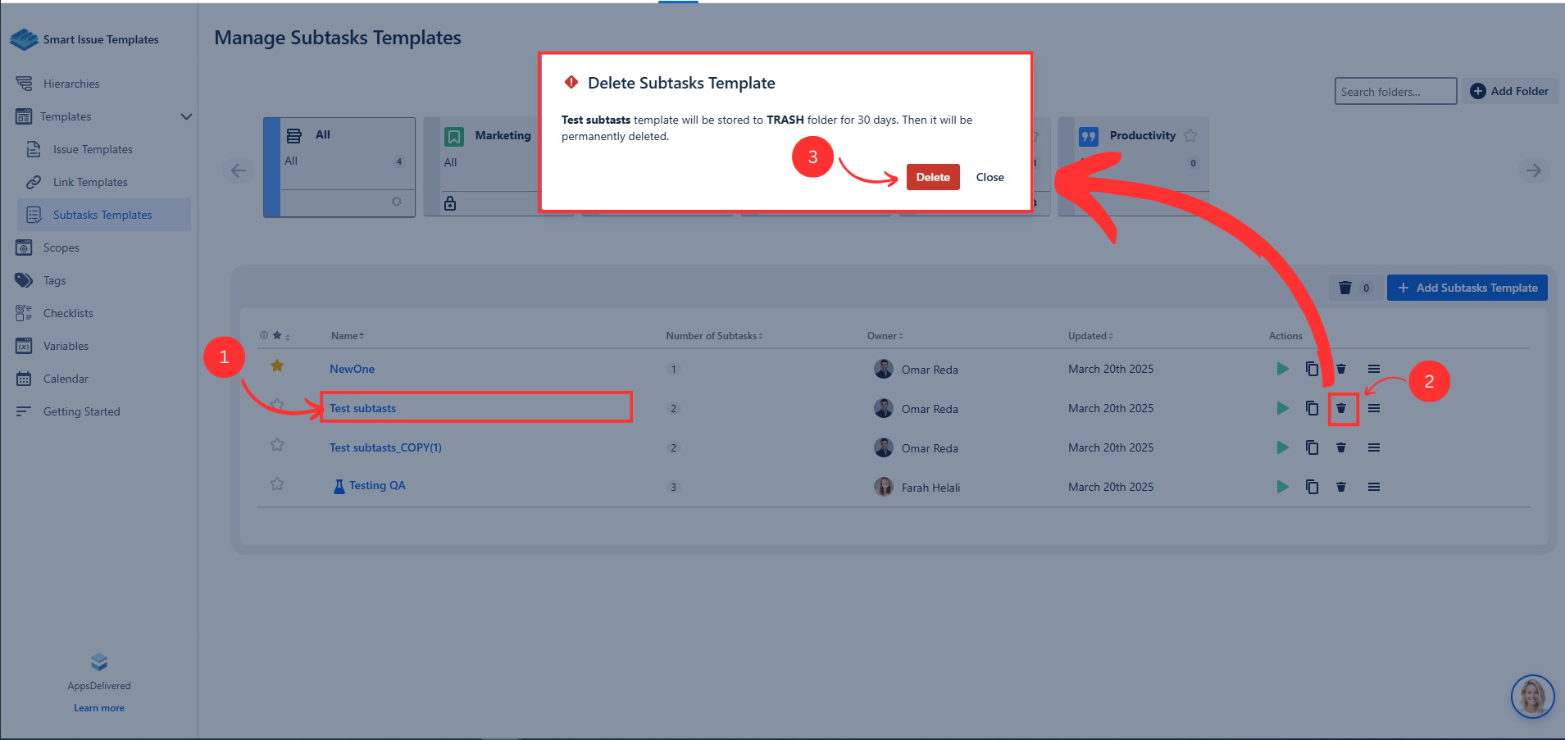Viewport: 1565px width, 740px height.
Task: Open hamburger menu for Test subtasts_COPY(1)
Action: 1373,447
